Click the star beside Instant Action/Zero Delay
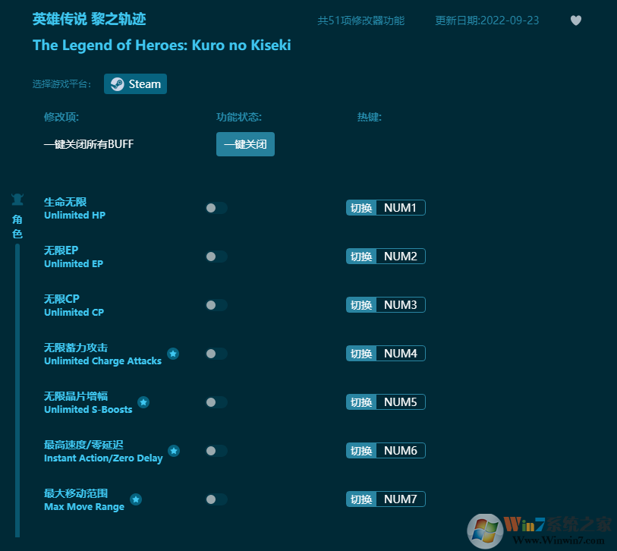Screen dimensions: 617x551 click(173, 451)
